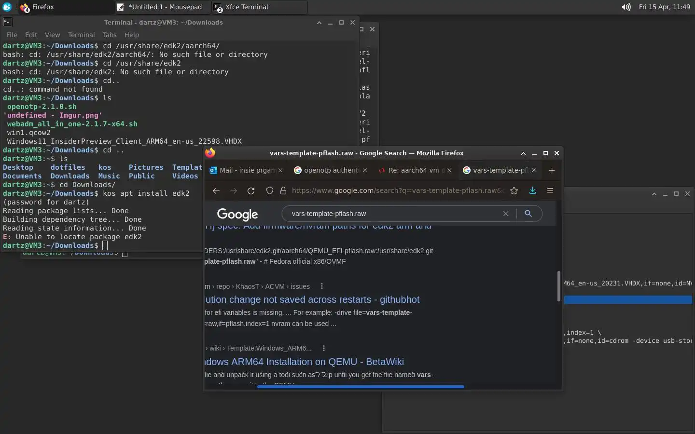Image resolution: width=695 pixels, height=434 pixels.
Task: Click the 'dotfiles' directory name in terminal
Action: (68, 167)
